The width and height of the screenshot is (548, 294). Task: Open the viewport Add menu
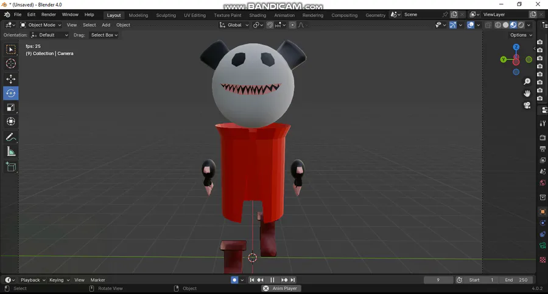[106, 25]
